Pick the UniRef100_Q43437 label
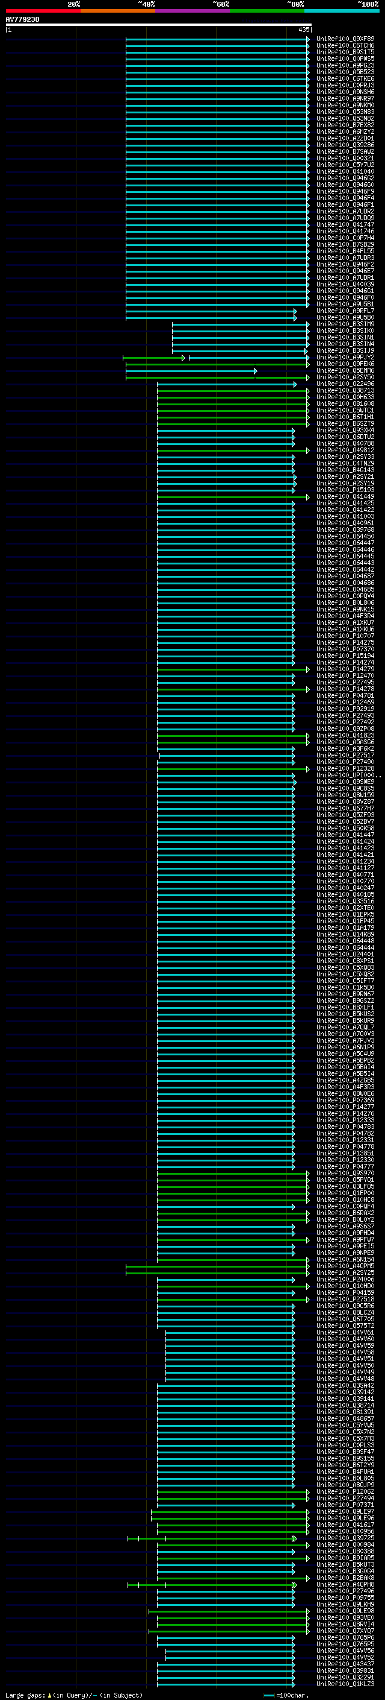Viewport: 385px width, 1700px height. click(345, 1664)
